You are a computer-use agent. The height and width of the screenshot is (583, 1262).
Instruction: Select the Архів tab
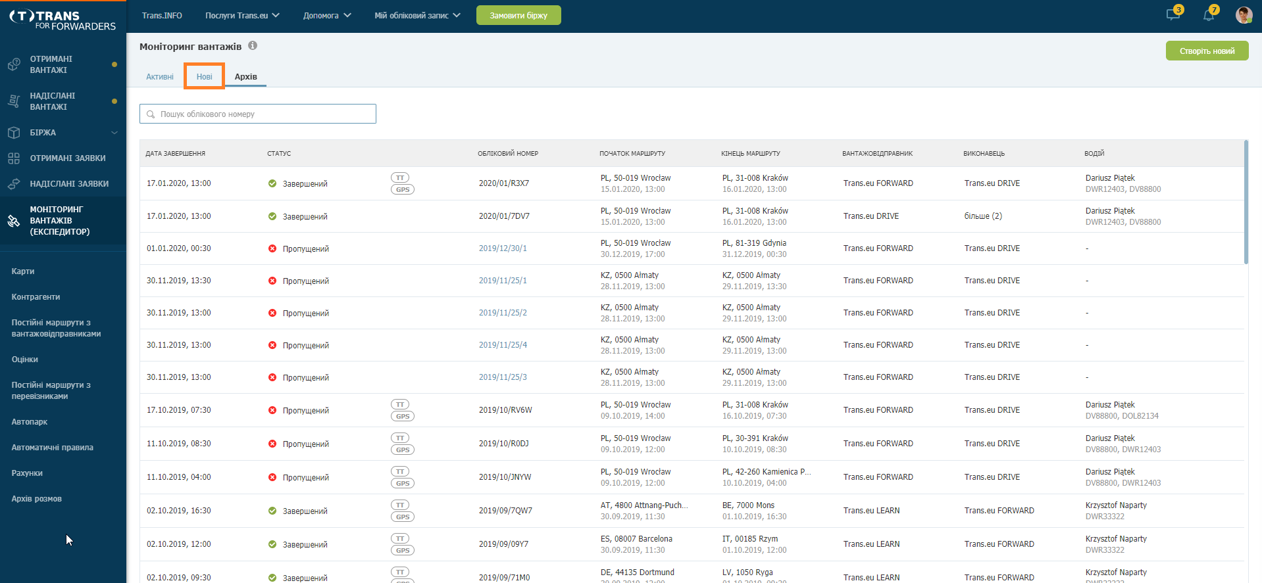245,77
